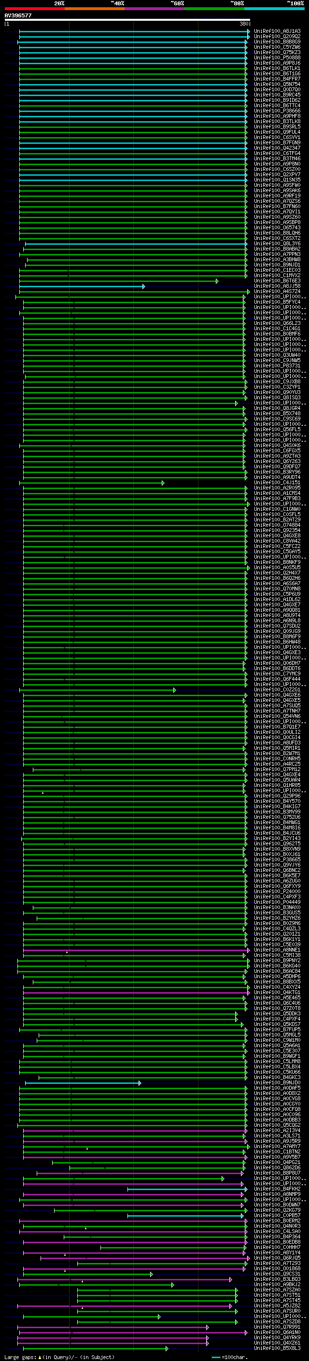309x1361 pixels.
Task: Click the query end position label 380
Action: (243, 24)
